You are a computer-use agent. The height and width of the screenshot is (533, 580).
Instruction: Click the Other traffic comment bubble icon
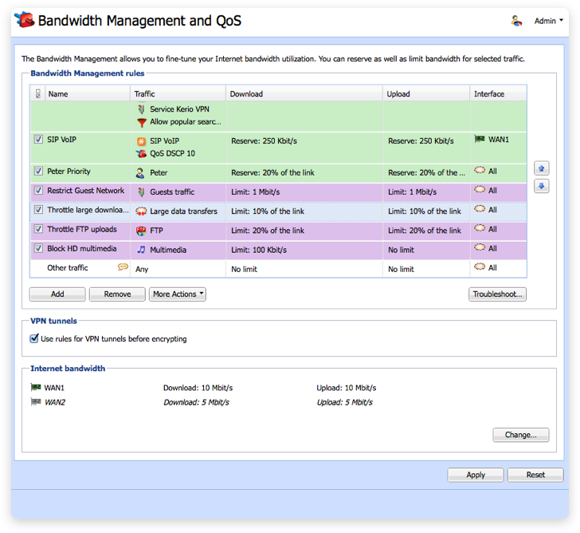point(123,268)
